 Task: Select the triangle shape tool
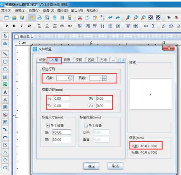(x=5, y=152)
